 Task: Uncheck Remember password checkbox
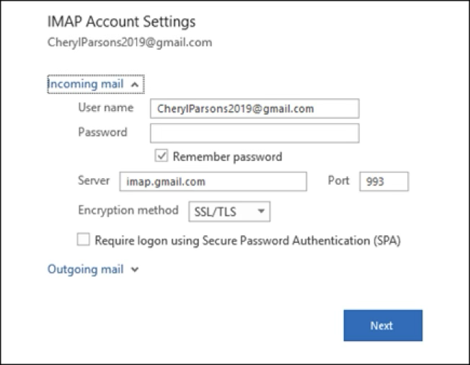click(161, 156)
